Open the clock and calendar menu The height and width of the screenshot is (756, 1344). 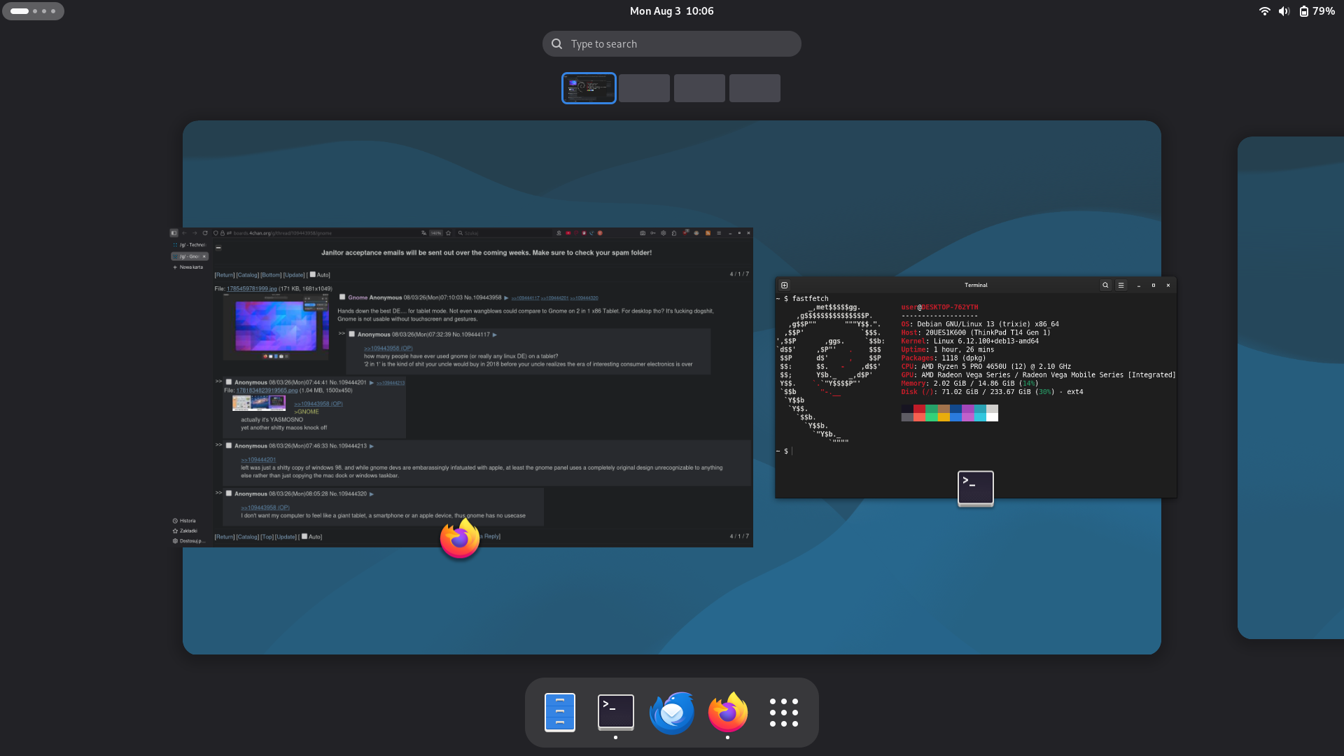point(672,11)
